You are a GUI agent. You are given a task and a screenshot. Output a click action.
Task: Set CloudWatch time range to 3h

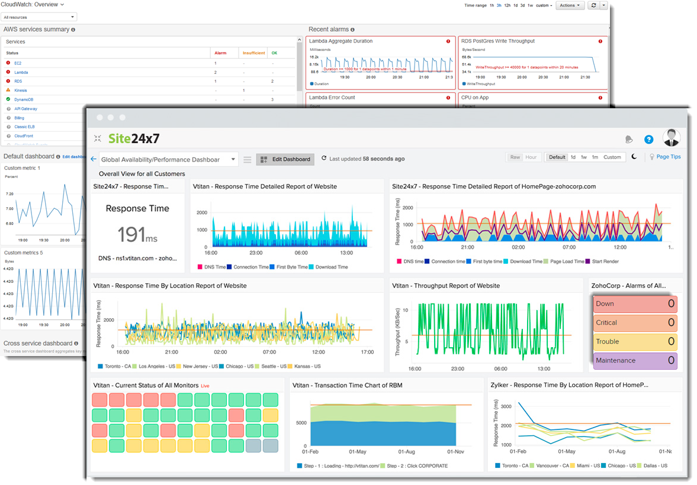coord(499,5)
